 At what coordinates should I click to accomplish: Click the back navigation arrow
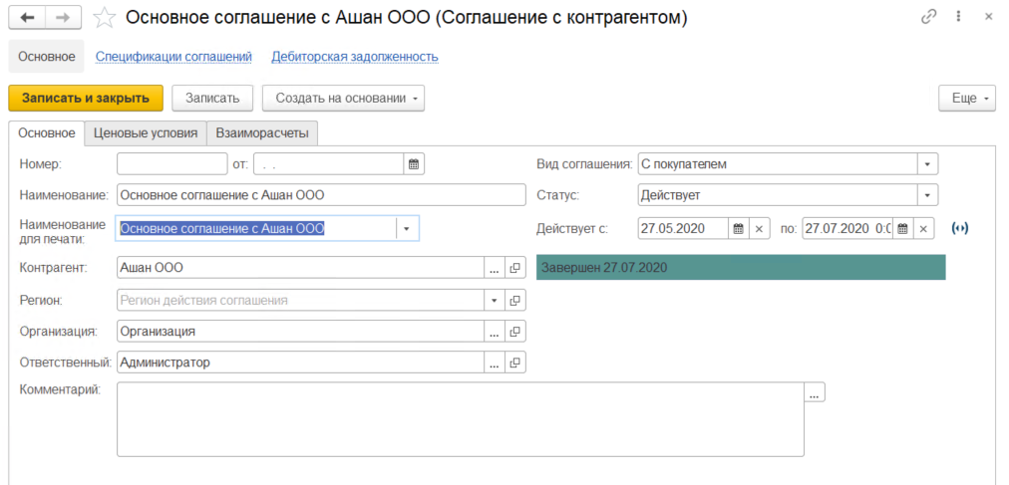click(27, 18)
